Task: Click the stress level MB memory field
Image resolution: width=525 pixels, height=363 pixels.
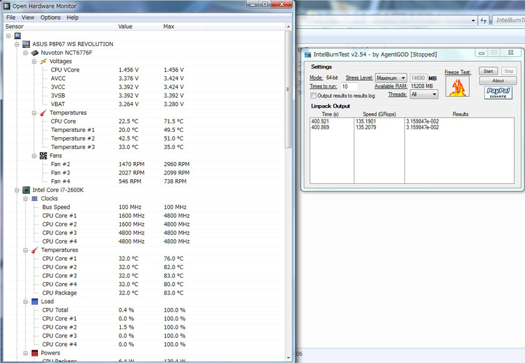Action: 418,78
